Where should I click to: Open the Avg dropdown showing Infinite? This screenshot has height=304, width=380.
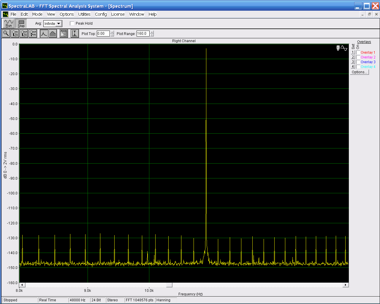click(59, 24)
